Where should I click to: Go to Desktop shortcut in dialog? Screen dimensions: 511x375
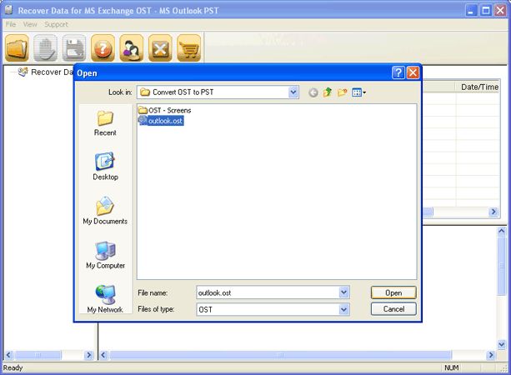[105, 167]
